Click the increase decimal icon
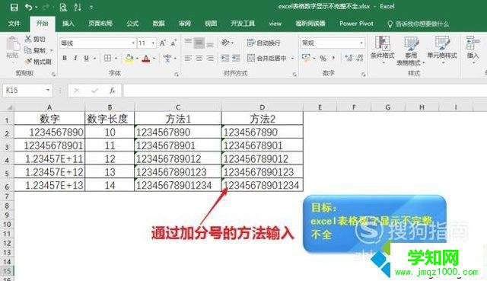Viewport: 487px width, 281px height. (x=349, y=58)
